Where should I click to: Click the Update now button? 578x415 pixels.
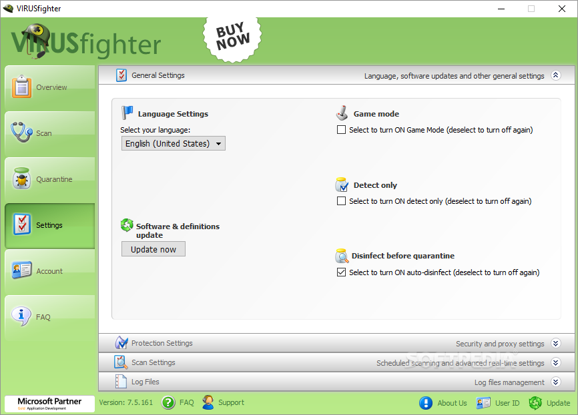[x=154, y=249]
